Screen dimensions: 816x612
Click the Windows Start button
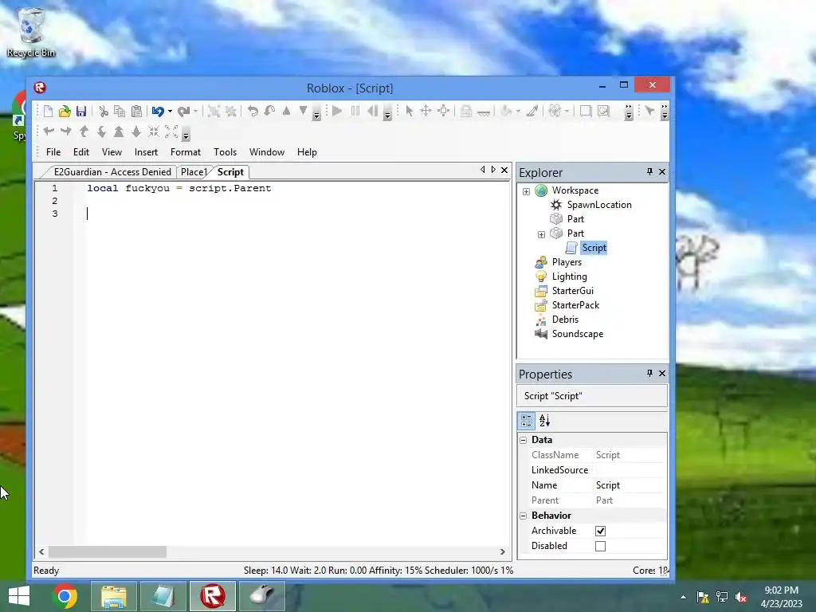point(19,596)
